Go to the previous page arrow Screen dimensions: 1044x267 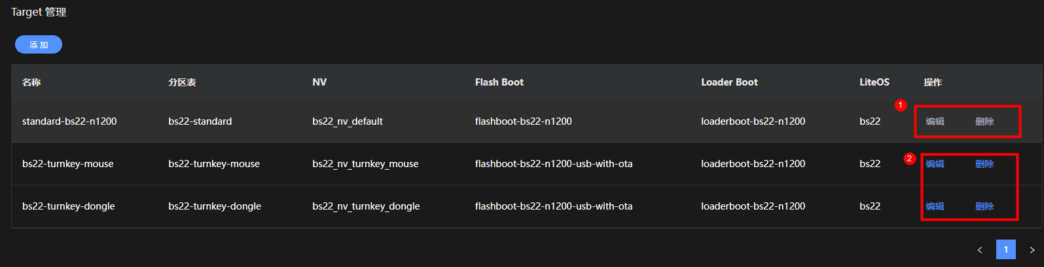pos(980,249)
